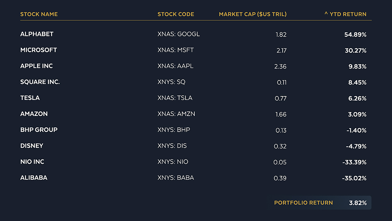The height and width of the screenshot is (221, 392).
Task: Click stock code XNYS: BABA
Action: 176,178
